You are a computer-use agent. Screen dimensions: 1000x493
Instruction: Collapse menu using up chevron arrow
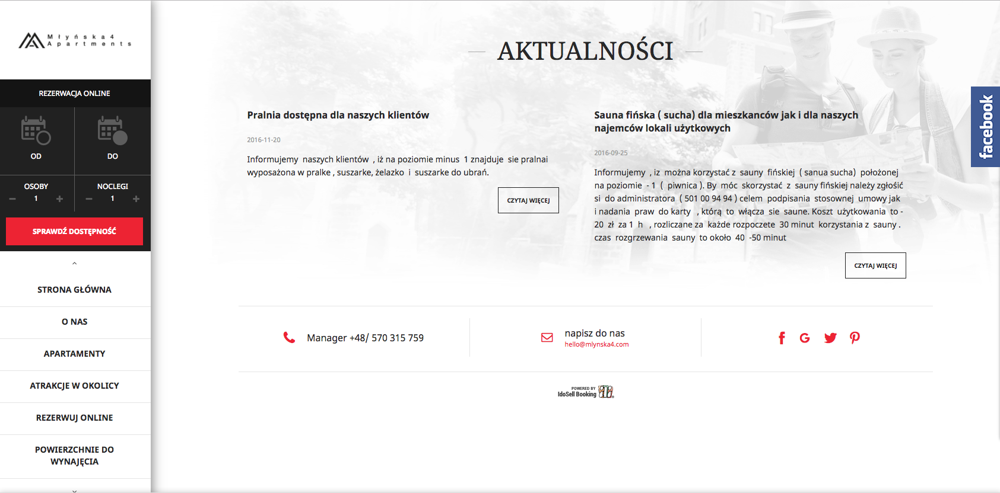pos(74,263)
